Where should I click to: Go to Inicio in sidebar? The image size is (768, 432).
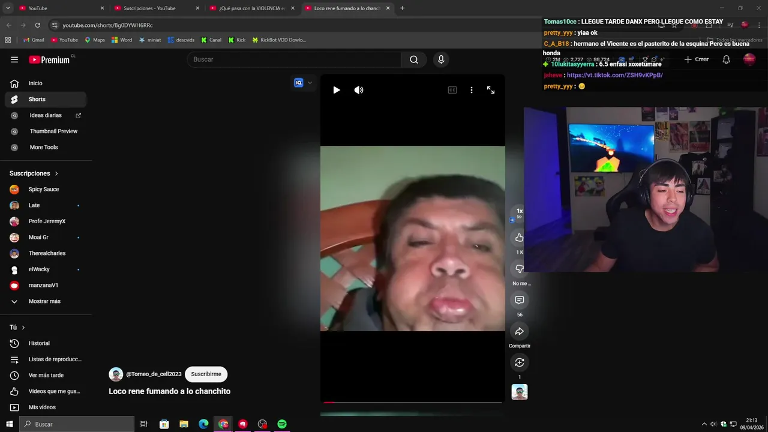pos(46,83)
